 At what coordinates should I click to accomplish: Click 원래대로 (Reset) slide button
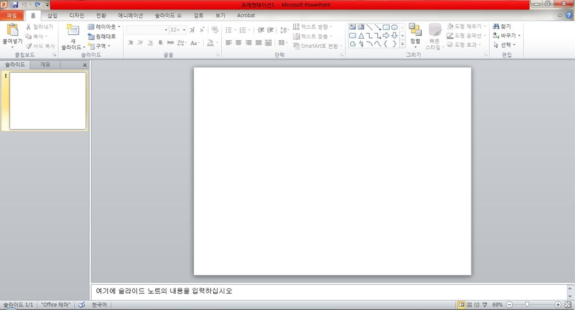coord(102,36)
